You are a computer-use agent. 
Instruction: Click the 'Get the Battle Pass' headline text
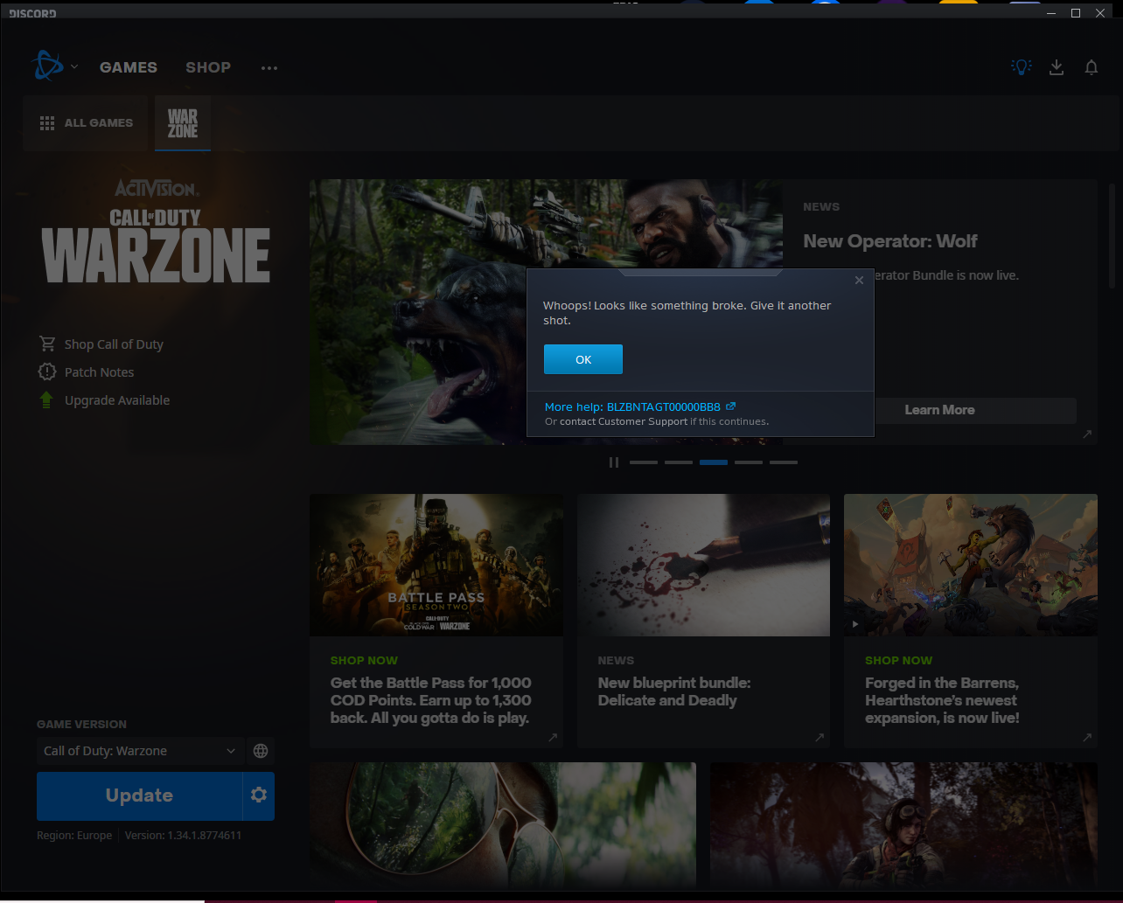click(x=431, y=700)
